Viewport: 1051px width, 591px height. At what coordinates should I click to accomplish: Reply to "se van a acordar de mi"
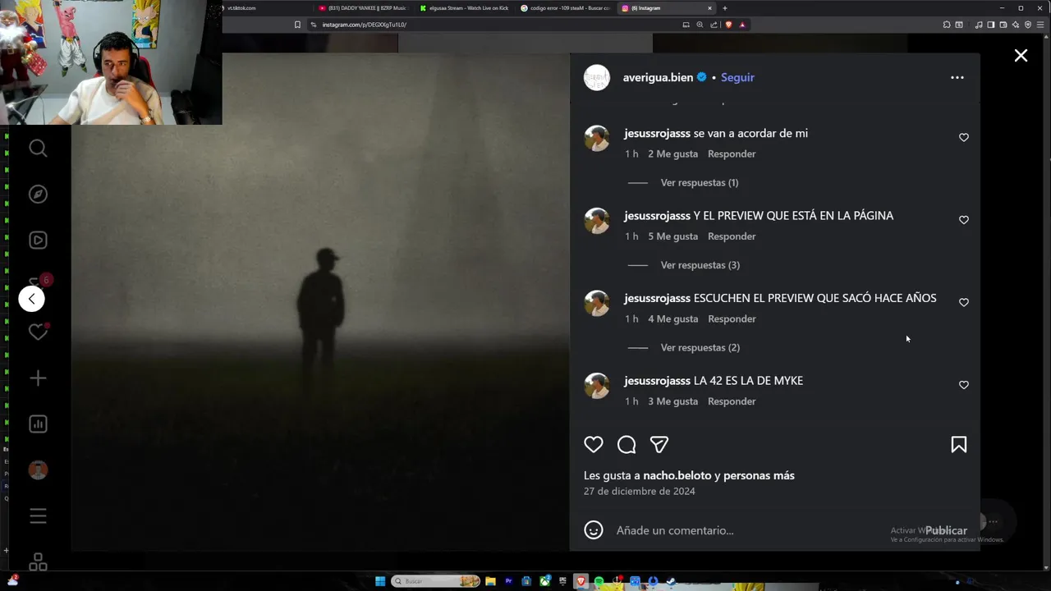pos(732,153)
